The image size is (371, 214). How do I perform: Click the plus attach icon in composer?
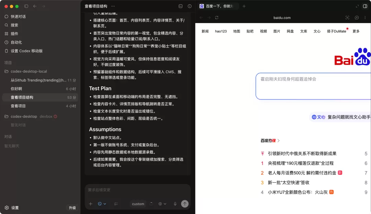(91, 204)
